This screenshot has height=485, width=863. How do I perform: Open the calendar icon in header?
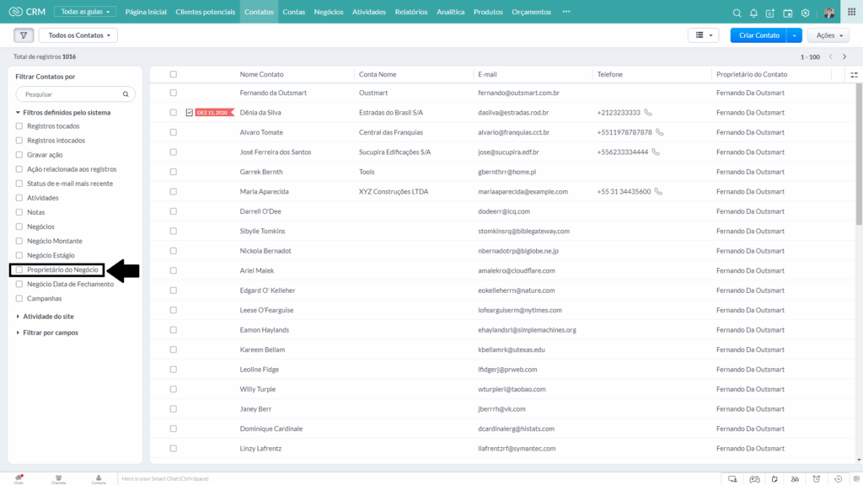[x=788, y=13]
